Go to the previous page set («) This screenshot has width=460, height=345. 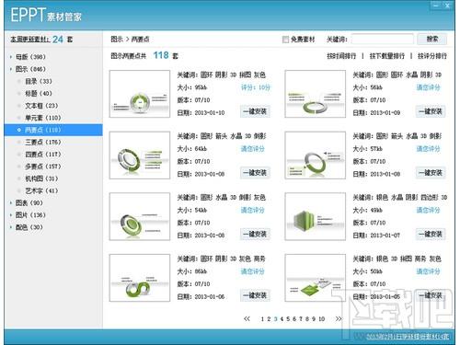[247, 319]
